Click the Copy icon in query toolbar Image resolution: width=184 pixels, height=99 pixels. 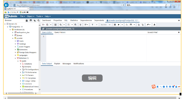click(x=69, y=25)
